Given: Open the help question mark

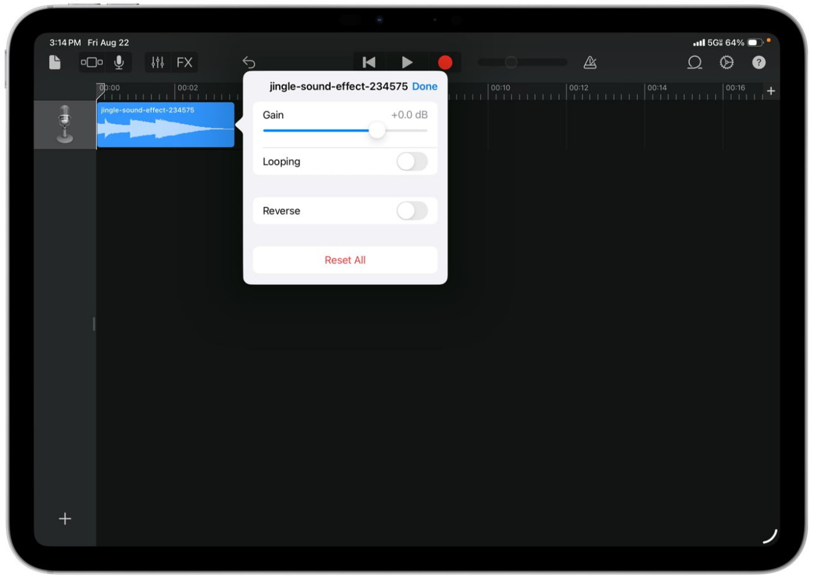Looking at the screenshot, I should (x=759, y=62).
